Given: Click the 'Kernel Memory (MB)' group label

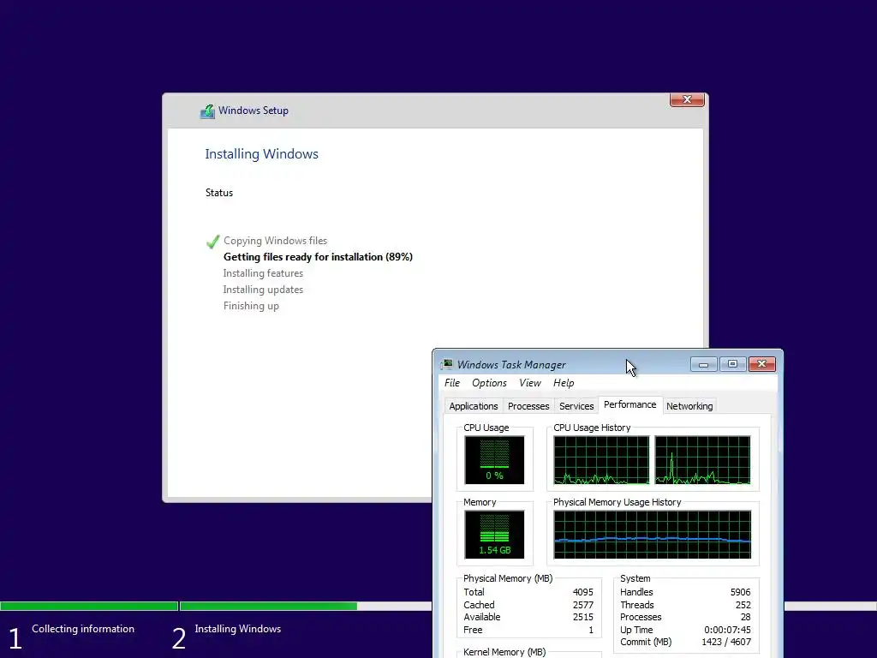Looking at the screenshot, I should 504,652.
